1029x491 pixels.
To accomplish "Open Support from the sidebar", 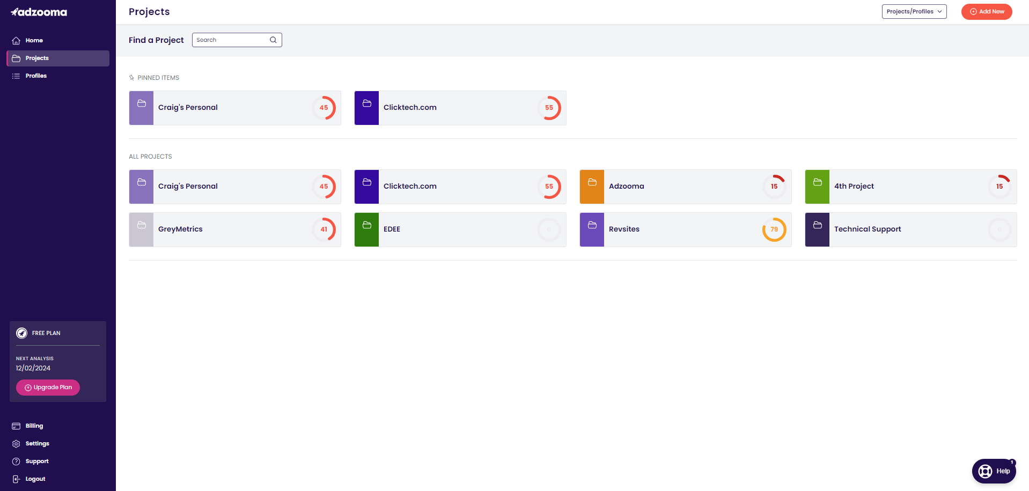I will (58, 462).
